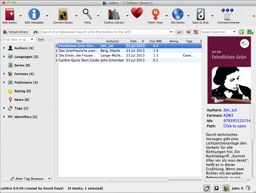Click the Add books icon
Viewport: 256px width, 193px height.
pos(9,14)
